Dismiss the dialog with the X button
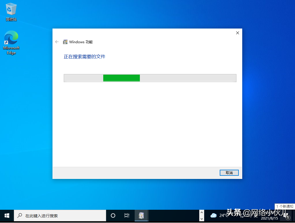 pyautogui.click(x=237, y=33)
